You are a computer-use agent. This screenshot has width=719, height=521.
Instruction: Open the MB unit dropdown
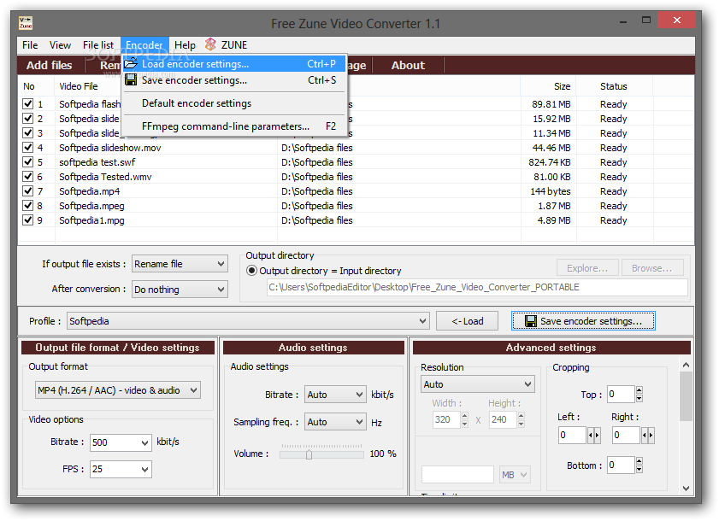(515, 475)
